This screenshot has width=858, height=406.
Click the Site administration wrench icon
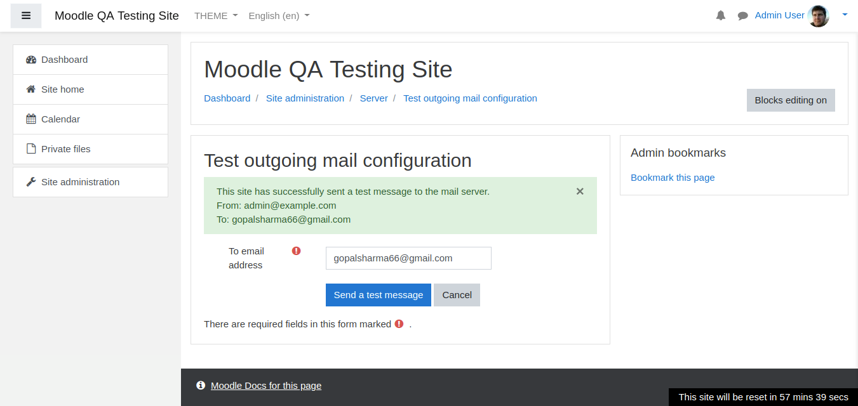click(31, 182)
